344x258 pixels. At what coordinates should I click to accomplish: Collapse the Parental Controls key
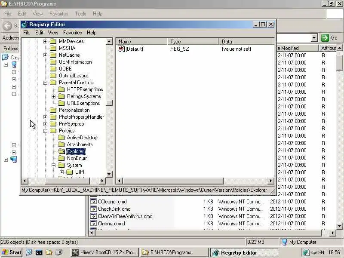(45, 83)
